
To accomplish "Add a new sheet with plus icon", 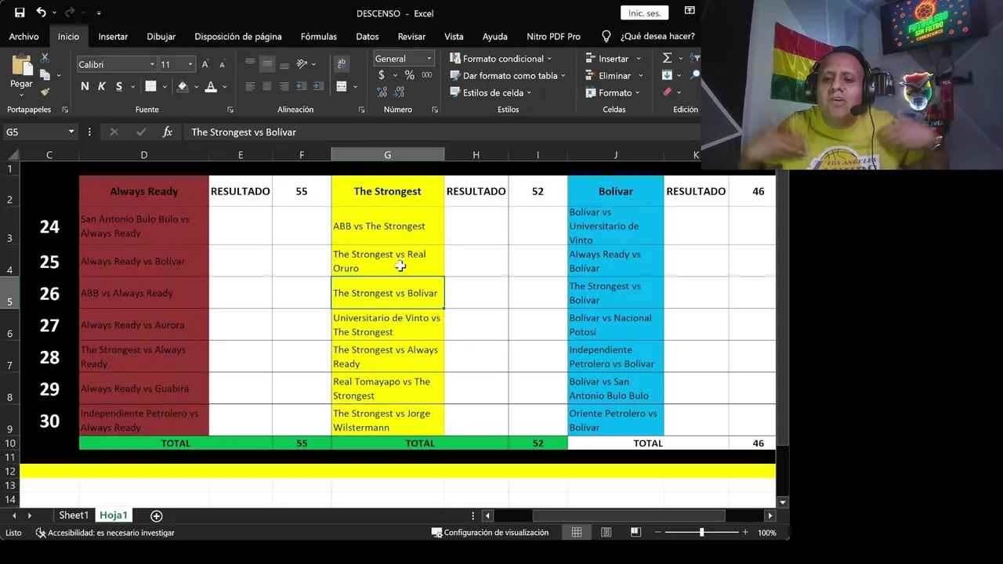I will tap(156, 515).
